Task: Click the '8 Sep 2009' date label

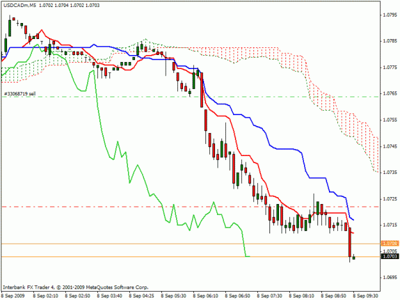Action: (x=13, y=296)
